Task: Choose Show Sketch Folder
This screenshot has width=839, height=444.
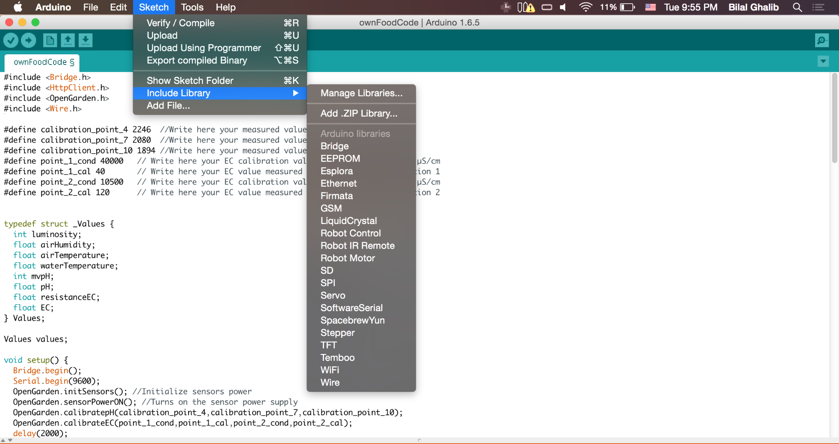Action: click(220, 81)
